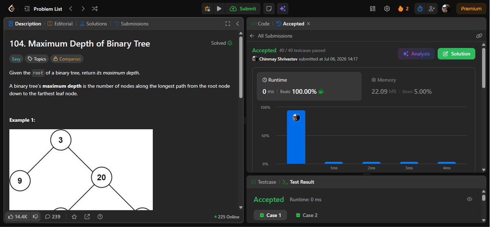Go to the next problem arrow
Screen dimensions: 490x227
(x=83, y=8)
